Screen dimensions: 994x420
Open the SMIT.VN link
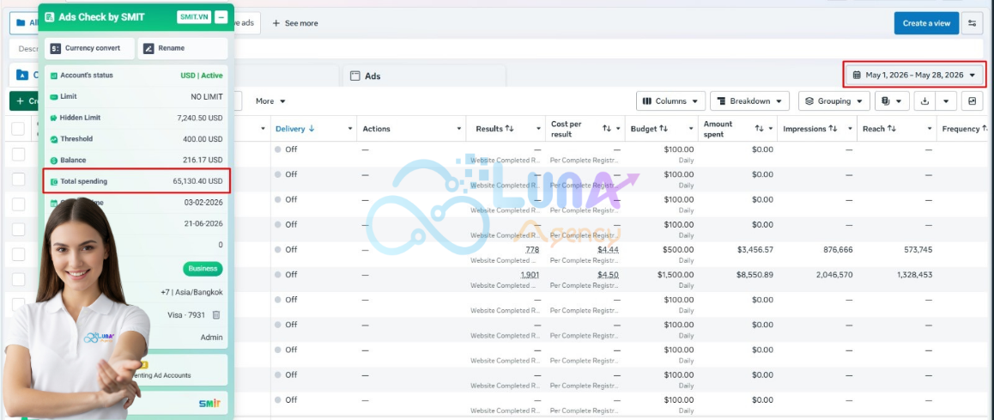click(194, 17)
